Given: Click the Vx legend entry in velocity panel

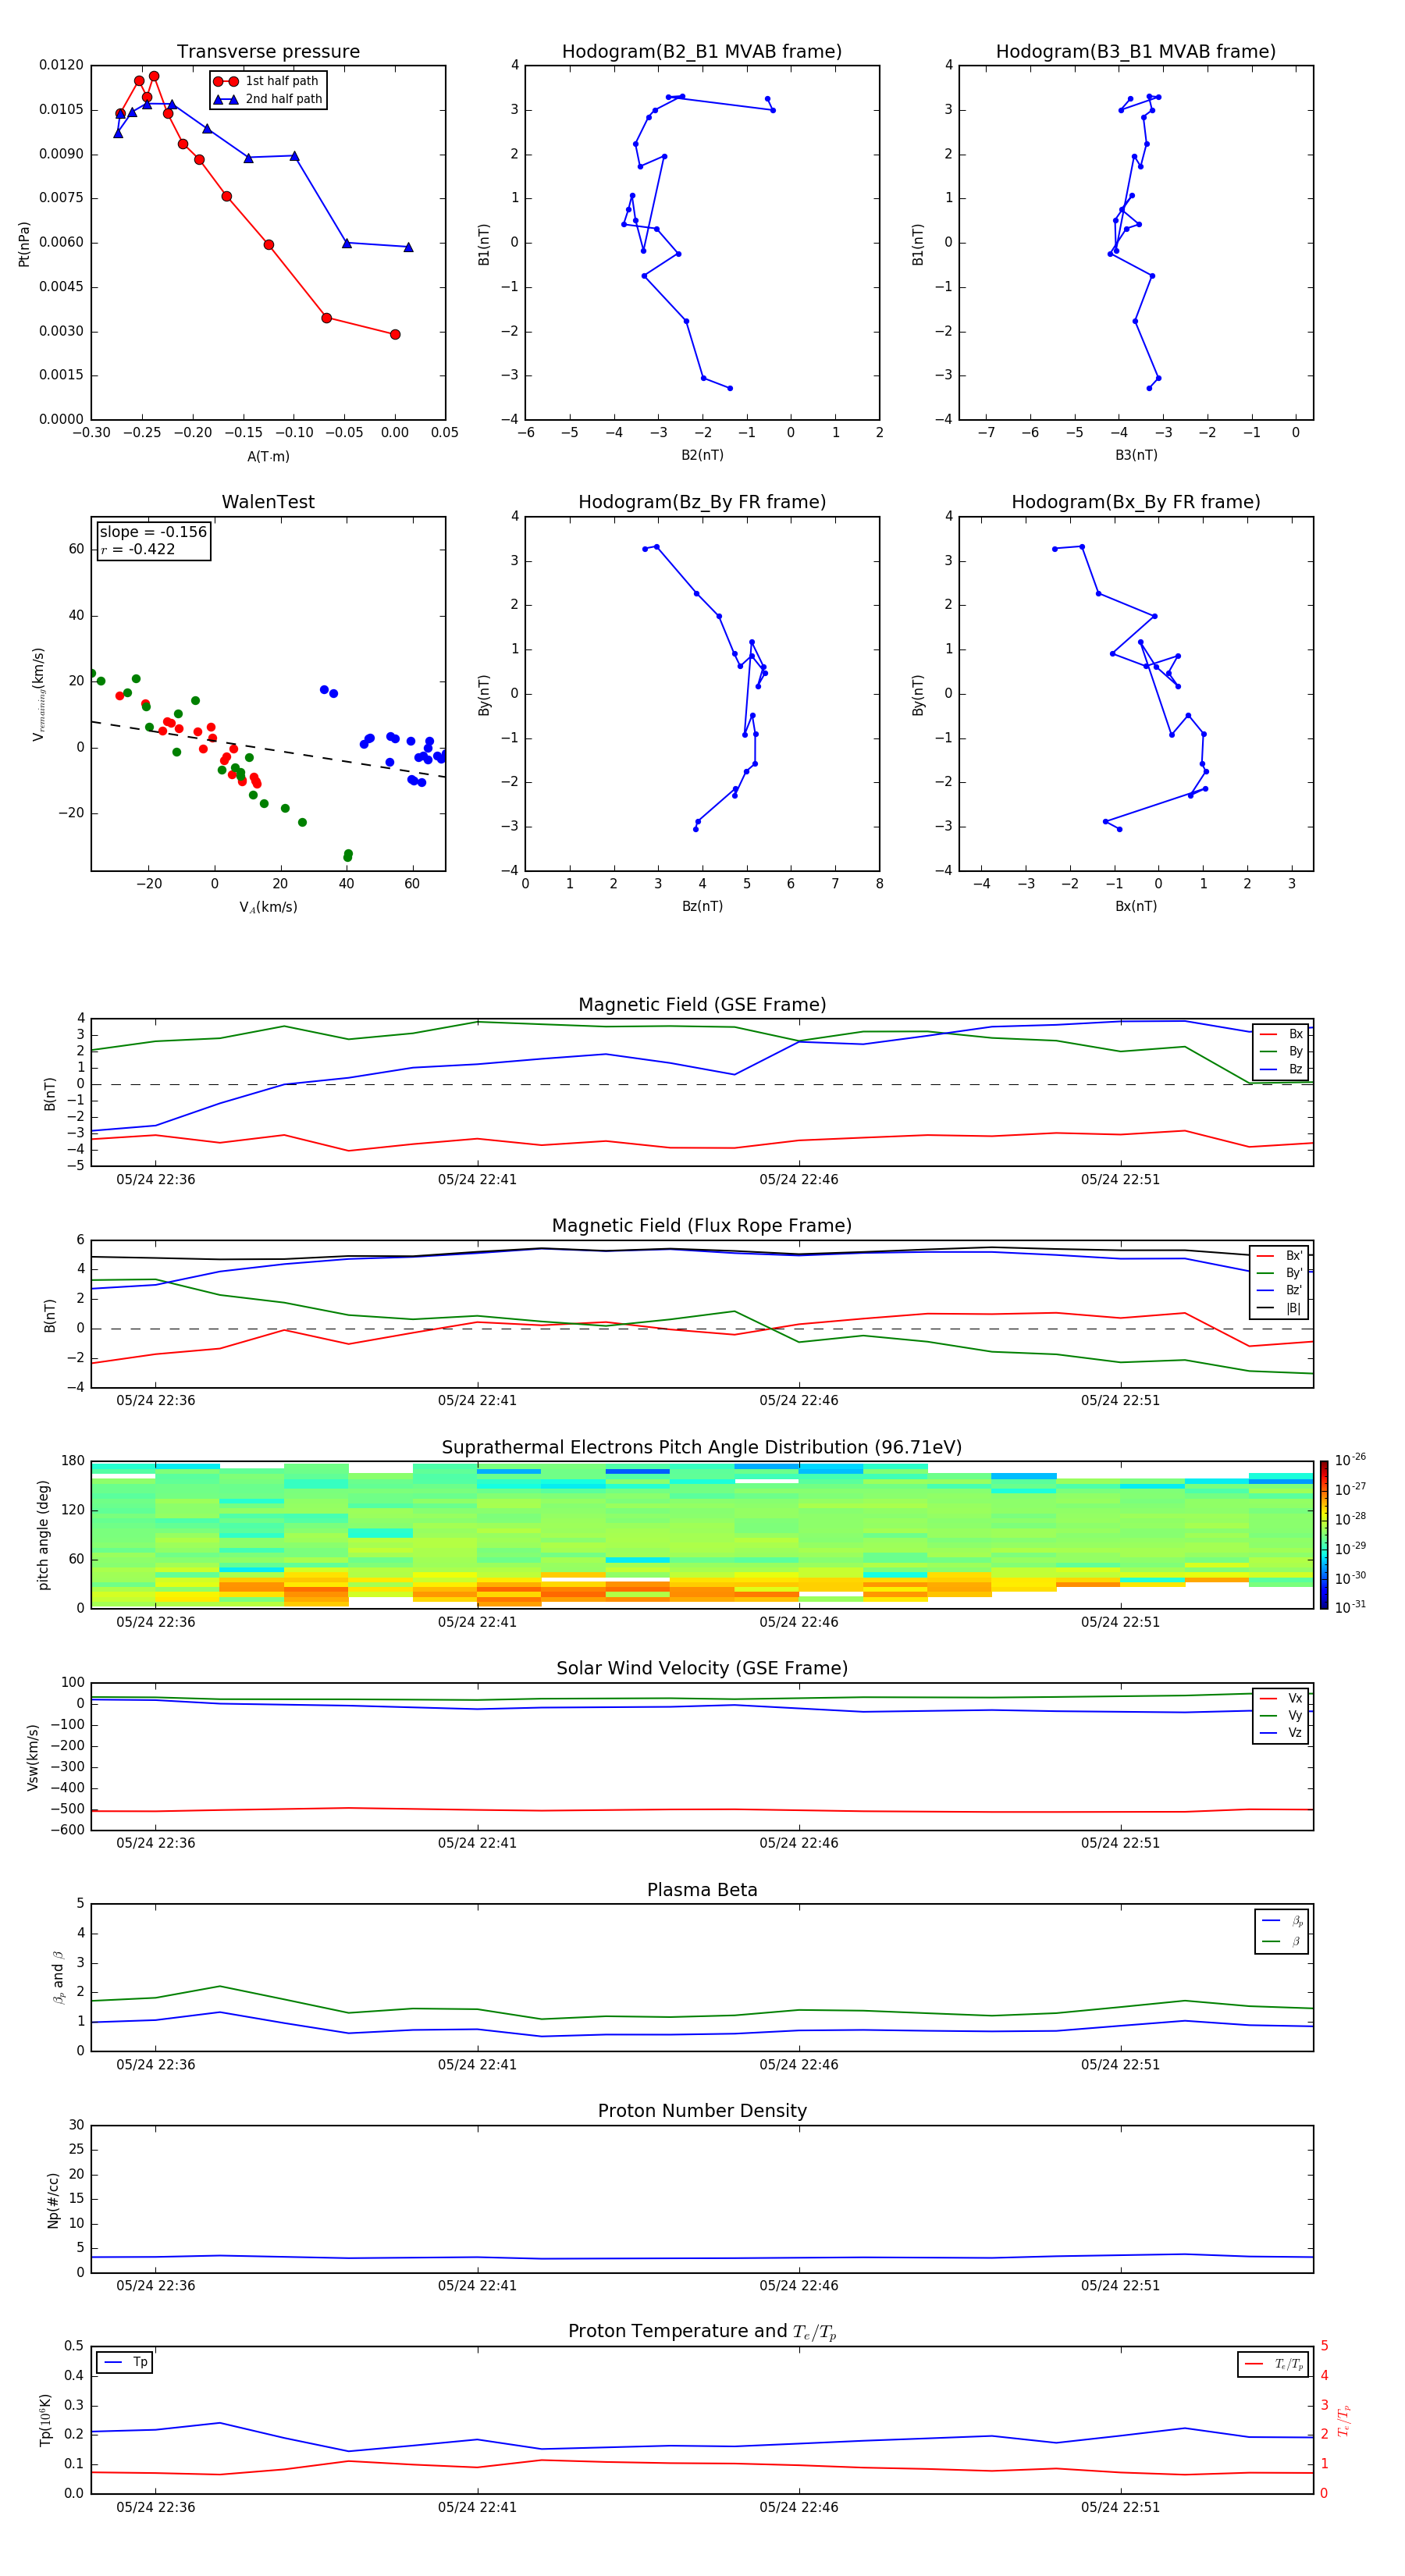Looking at the screenshot, I should 1281,1698.
